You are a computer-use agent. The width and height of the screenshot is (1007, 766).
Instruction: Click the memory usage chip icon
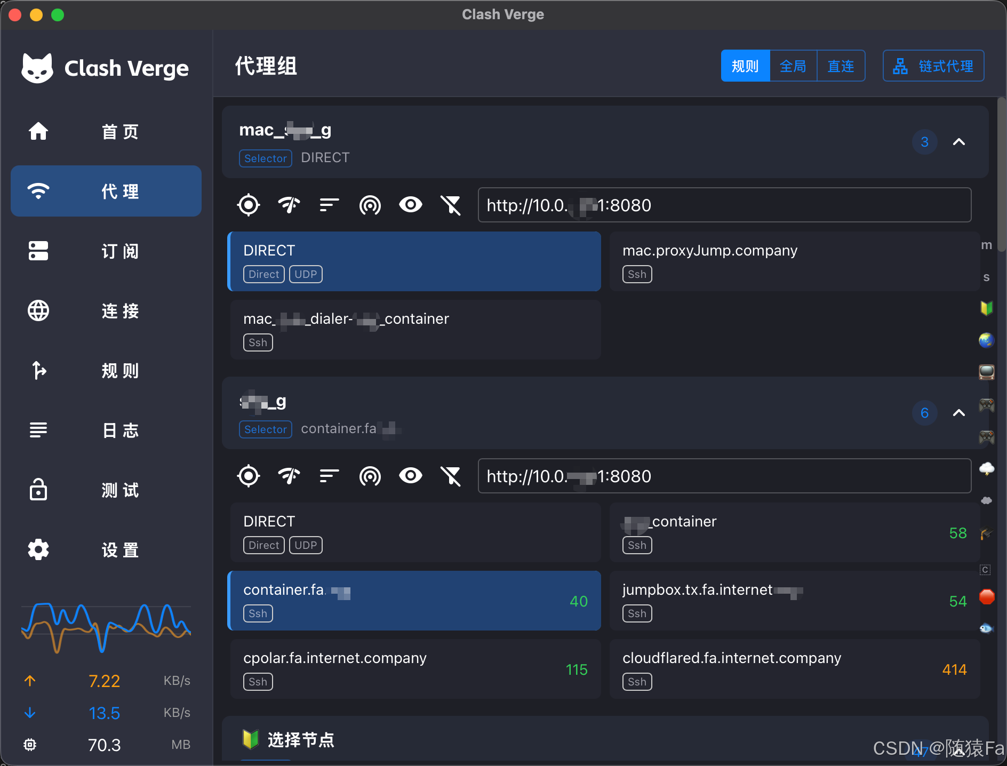pyautogui.click(x=30, y=745)
